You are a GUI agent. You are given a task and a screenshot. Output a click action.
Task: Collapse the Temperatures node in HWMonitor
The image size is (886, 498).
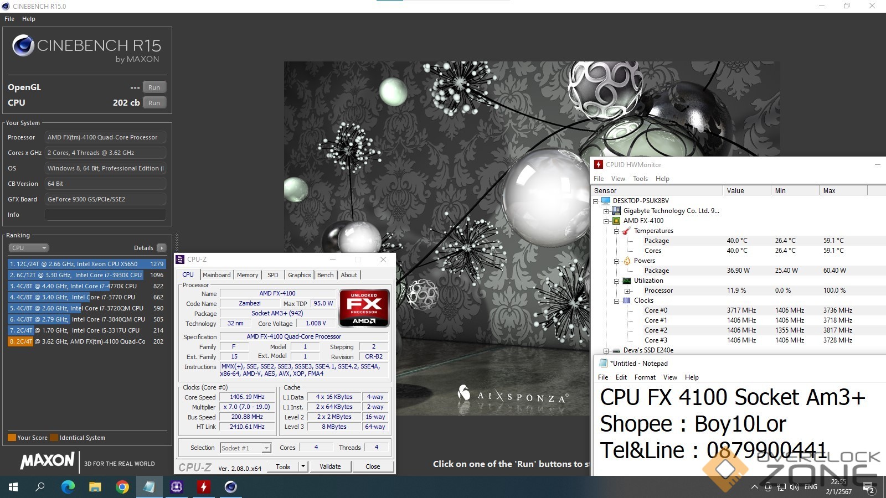tap(616, 231)
